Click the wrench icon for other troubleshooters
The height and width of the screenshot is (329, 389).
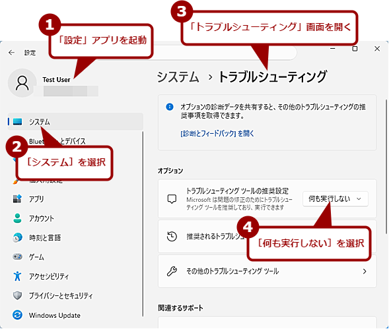[172, 271]
